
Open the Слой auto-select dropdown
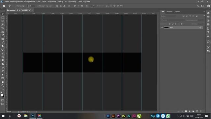point(31,6)
